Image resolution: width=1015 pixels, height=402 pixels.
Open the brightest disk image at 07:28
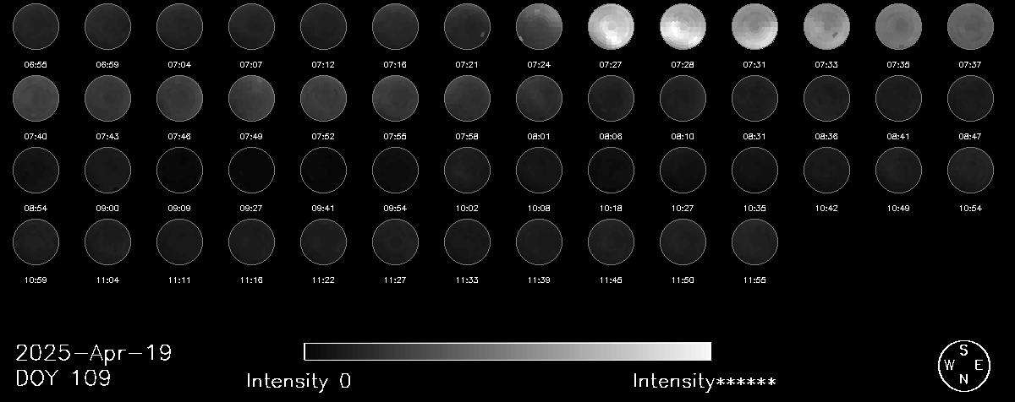point(683,26)
